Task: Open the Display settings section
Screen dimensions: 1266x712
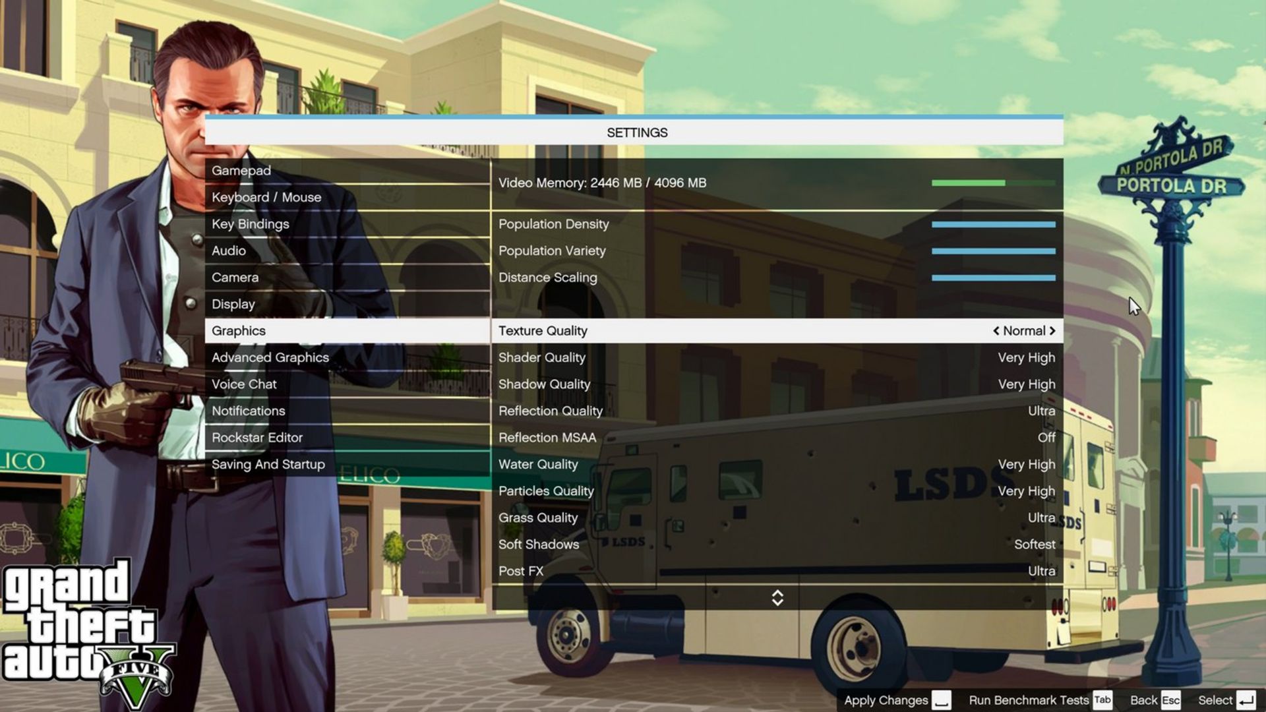Action: click(x=233, y=303)
